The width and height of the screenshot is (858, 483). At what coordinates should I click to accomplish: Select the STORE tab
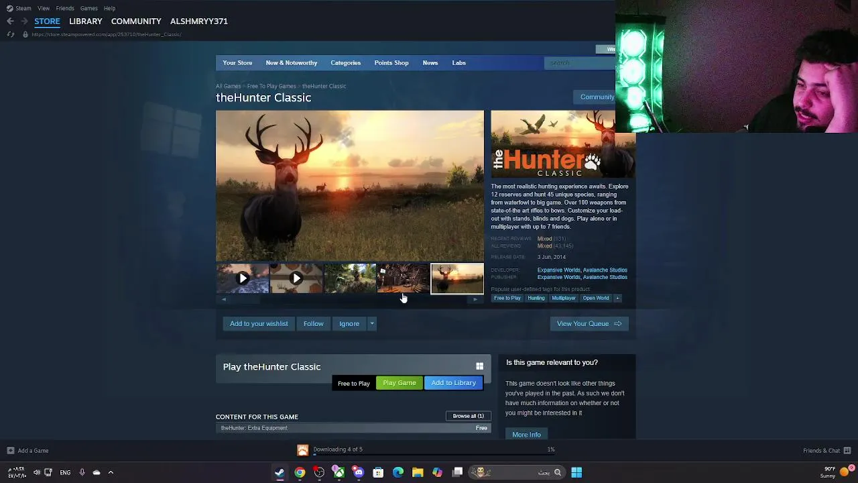click(x=47, y=21)
